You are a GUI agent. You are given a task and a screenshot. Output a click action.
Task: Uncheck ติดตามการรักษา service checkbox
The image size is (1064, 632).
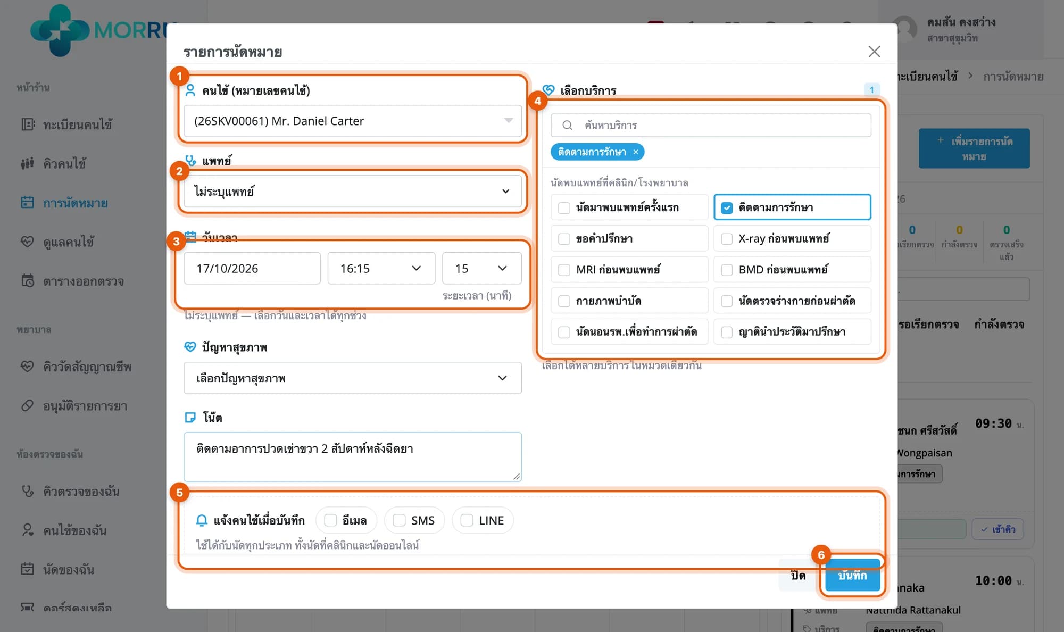tap(727, 208)
